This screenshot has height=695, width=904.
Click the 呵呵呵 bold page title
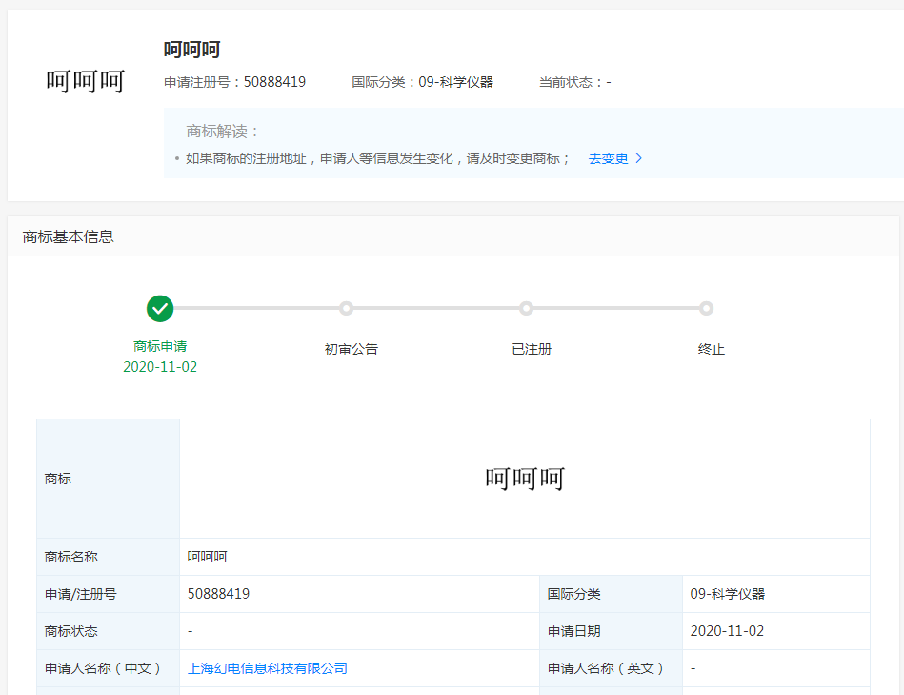191,50
